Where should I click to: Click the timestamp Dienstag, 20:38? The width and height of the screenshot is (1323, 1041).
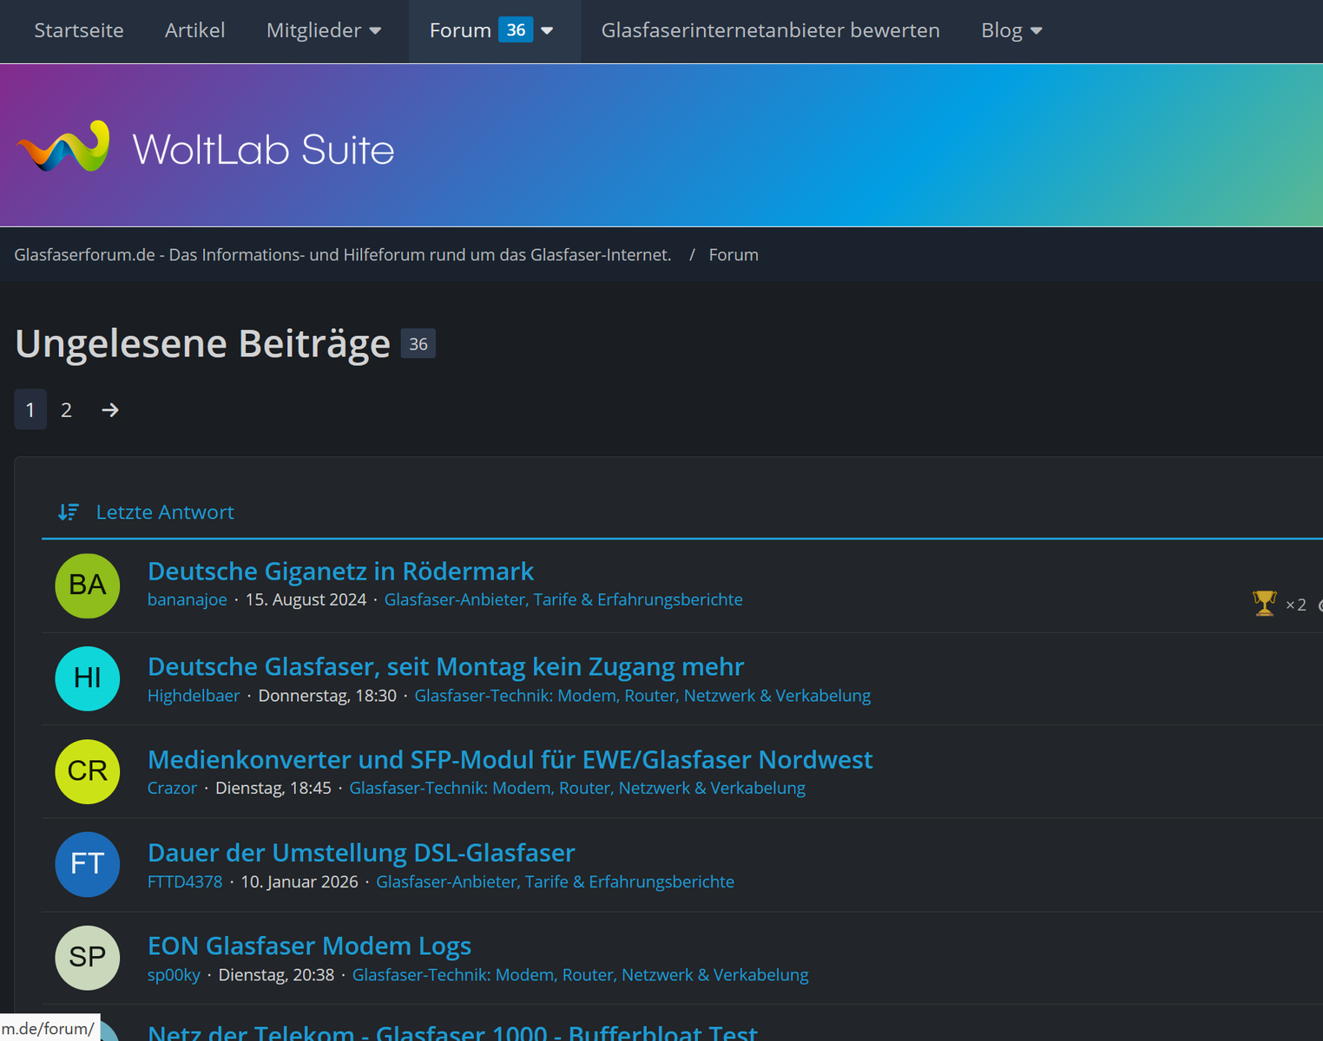pos(276,975)
